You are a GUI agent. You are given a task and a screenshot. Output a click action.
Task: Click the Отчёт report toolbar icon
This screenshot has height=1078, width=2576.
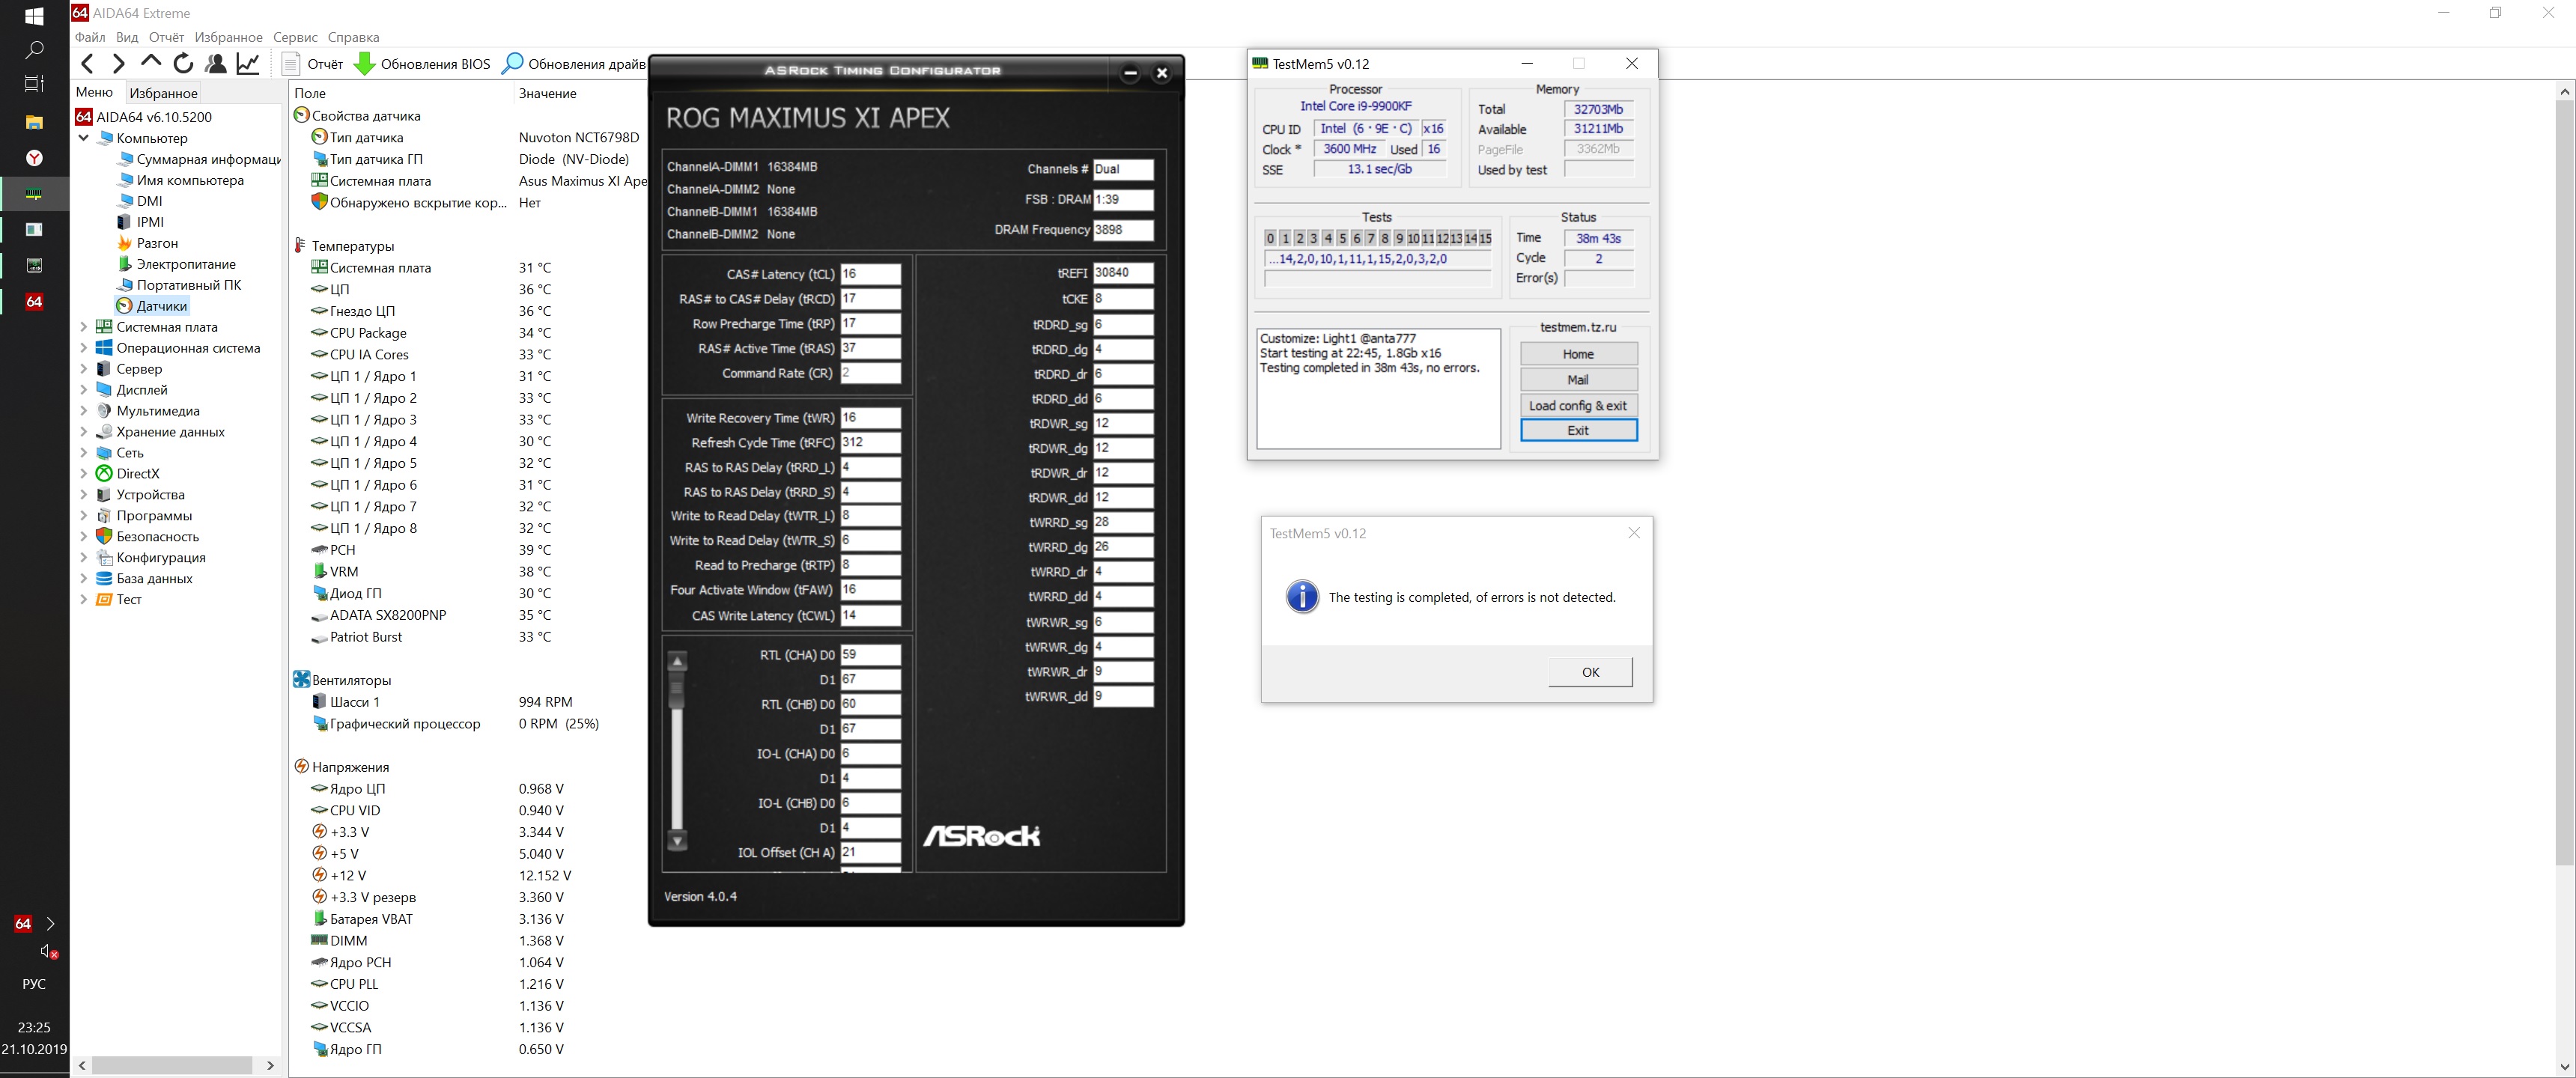point(291,64)
